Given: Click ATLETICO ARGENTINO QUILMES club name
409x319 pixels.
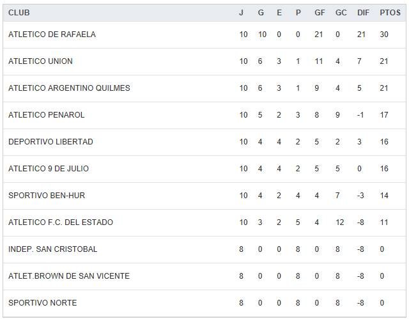Looking at the screenshot, I should point(69,88).
